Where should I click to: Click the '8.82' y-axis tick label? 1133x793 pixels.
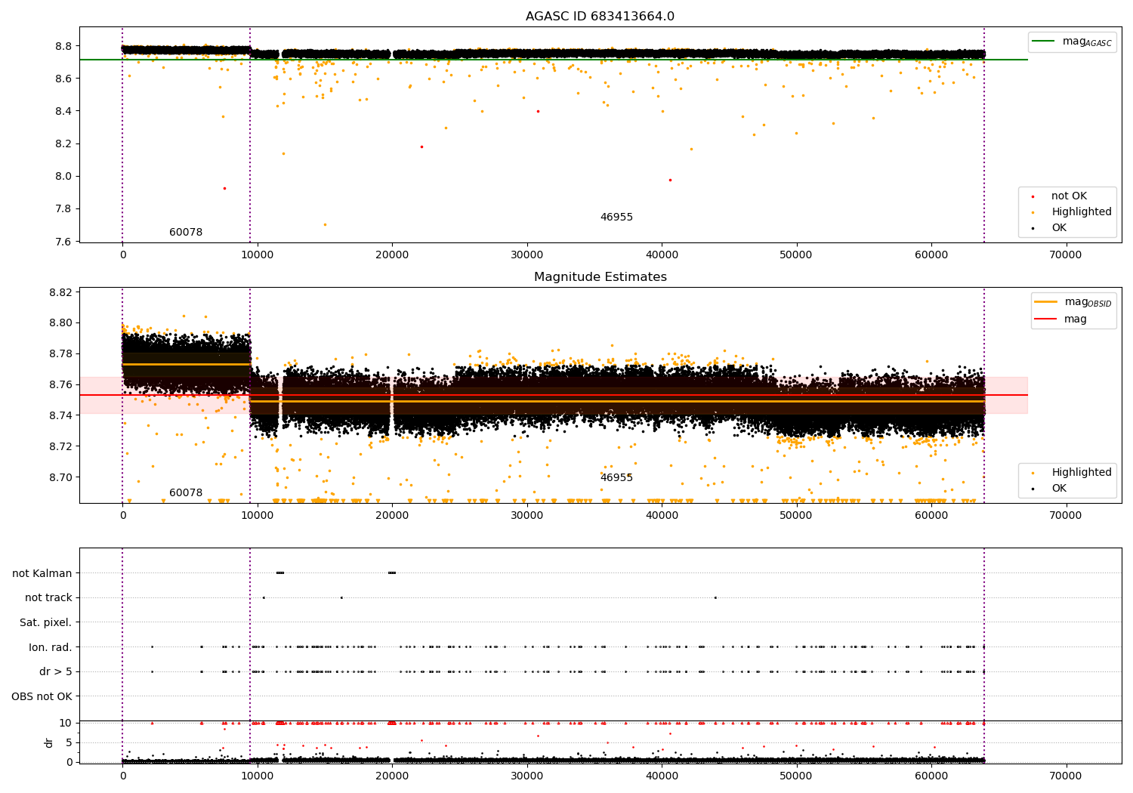coord(60,292)
